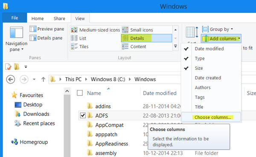Select the List layout
256x157 pixels.
click(79, 38)
